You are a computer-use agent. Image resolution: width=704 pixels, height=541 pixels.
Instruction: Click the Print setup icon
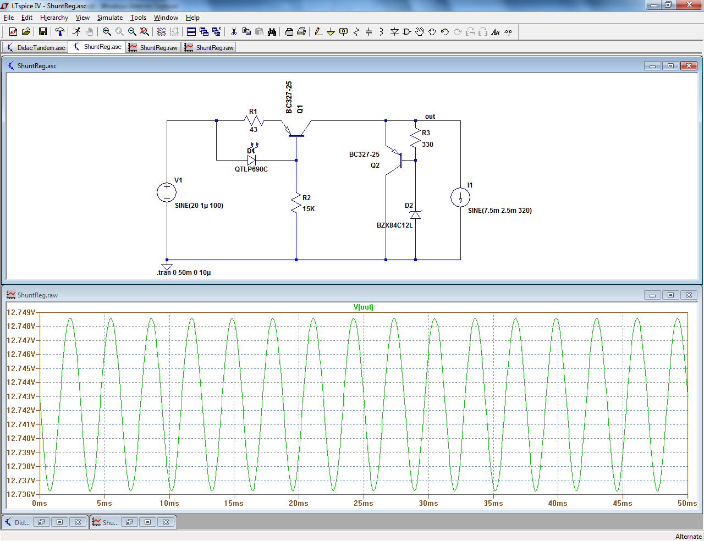tap(289, 32)
